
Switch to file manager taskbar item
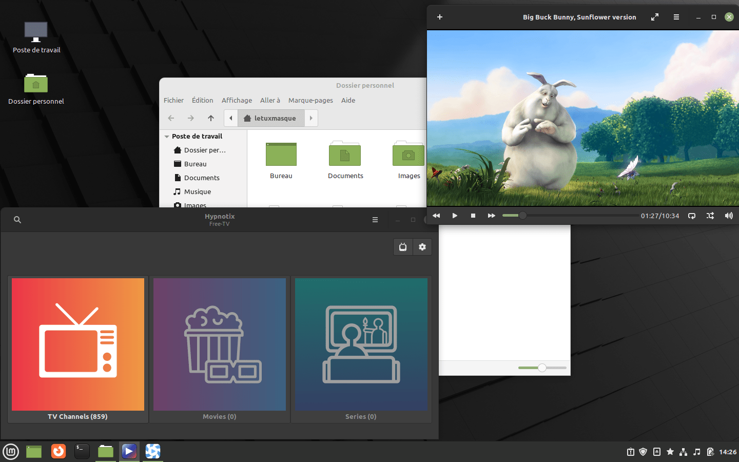106,452
